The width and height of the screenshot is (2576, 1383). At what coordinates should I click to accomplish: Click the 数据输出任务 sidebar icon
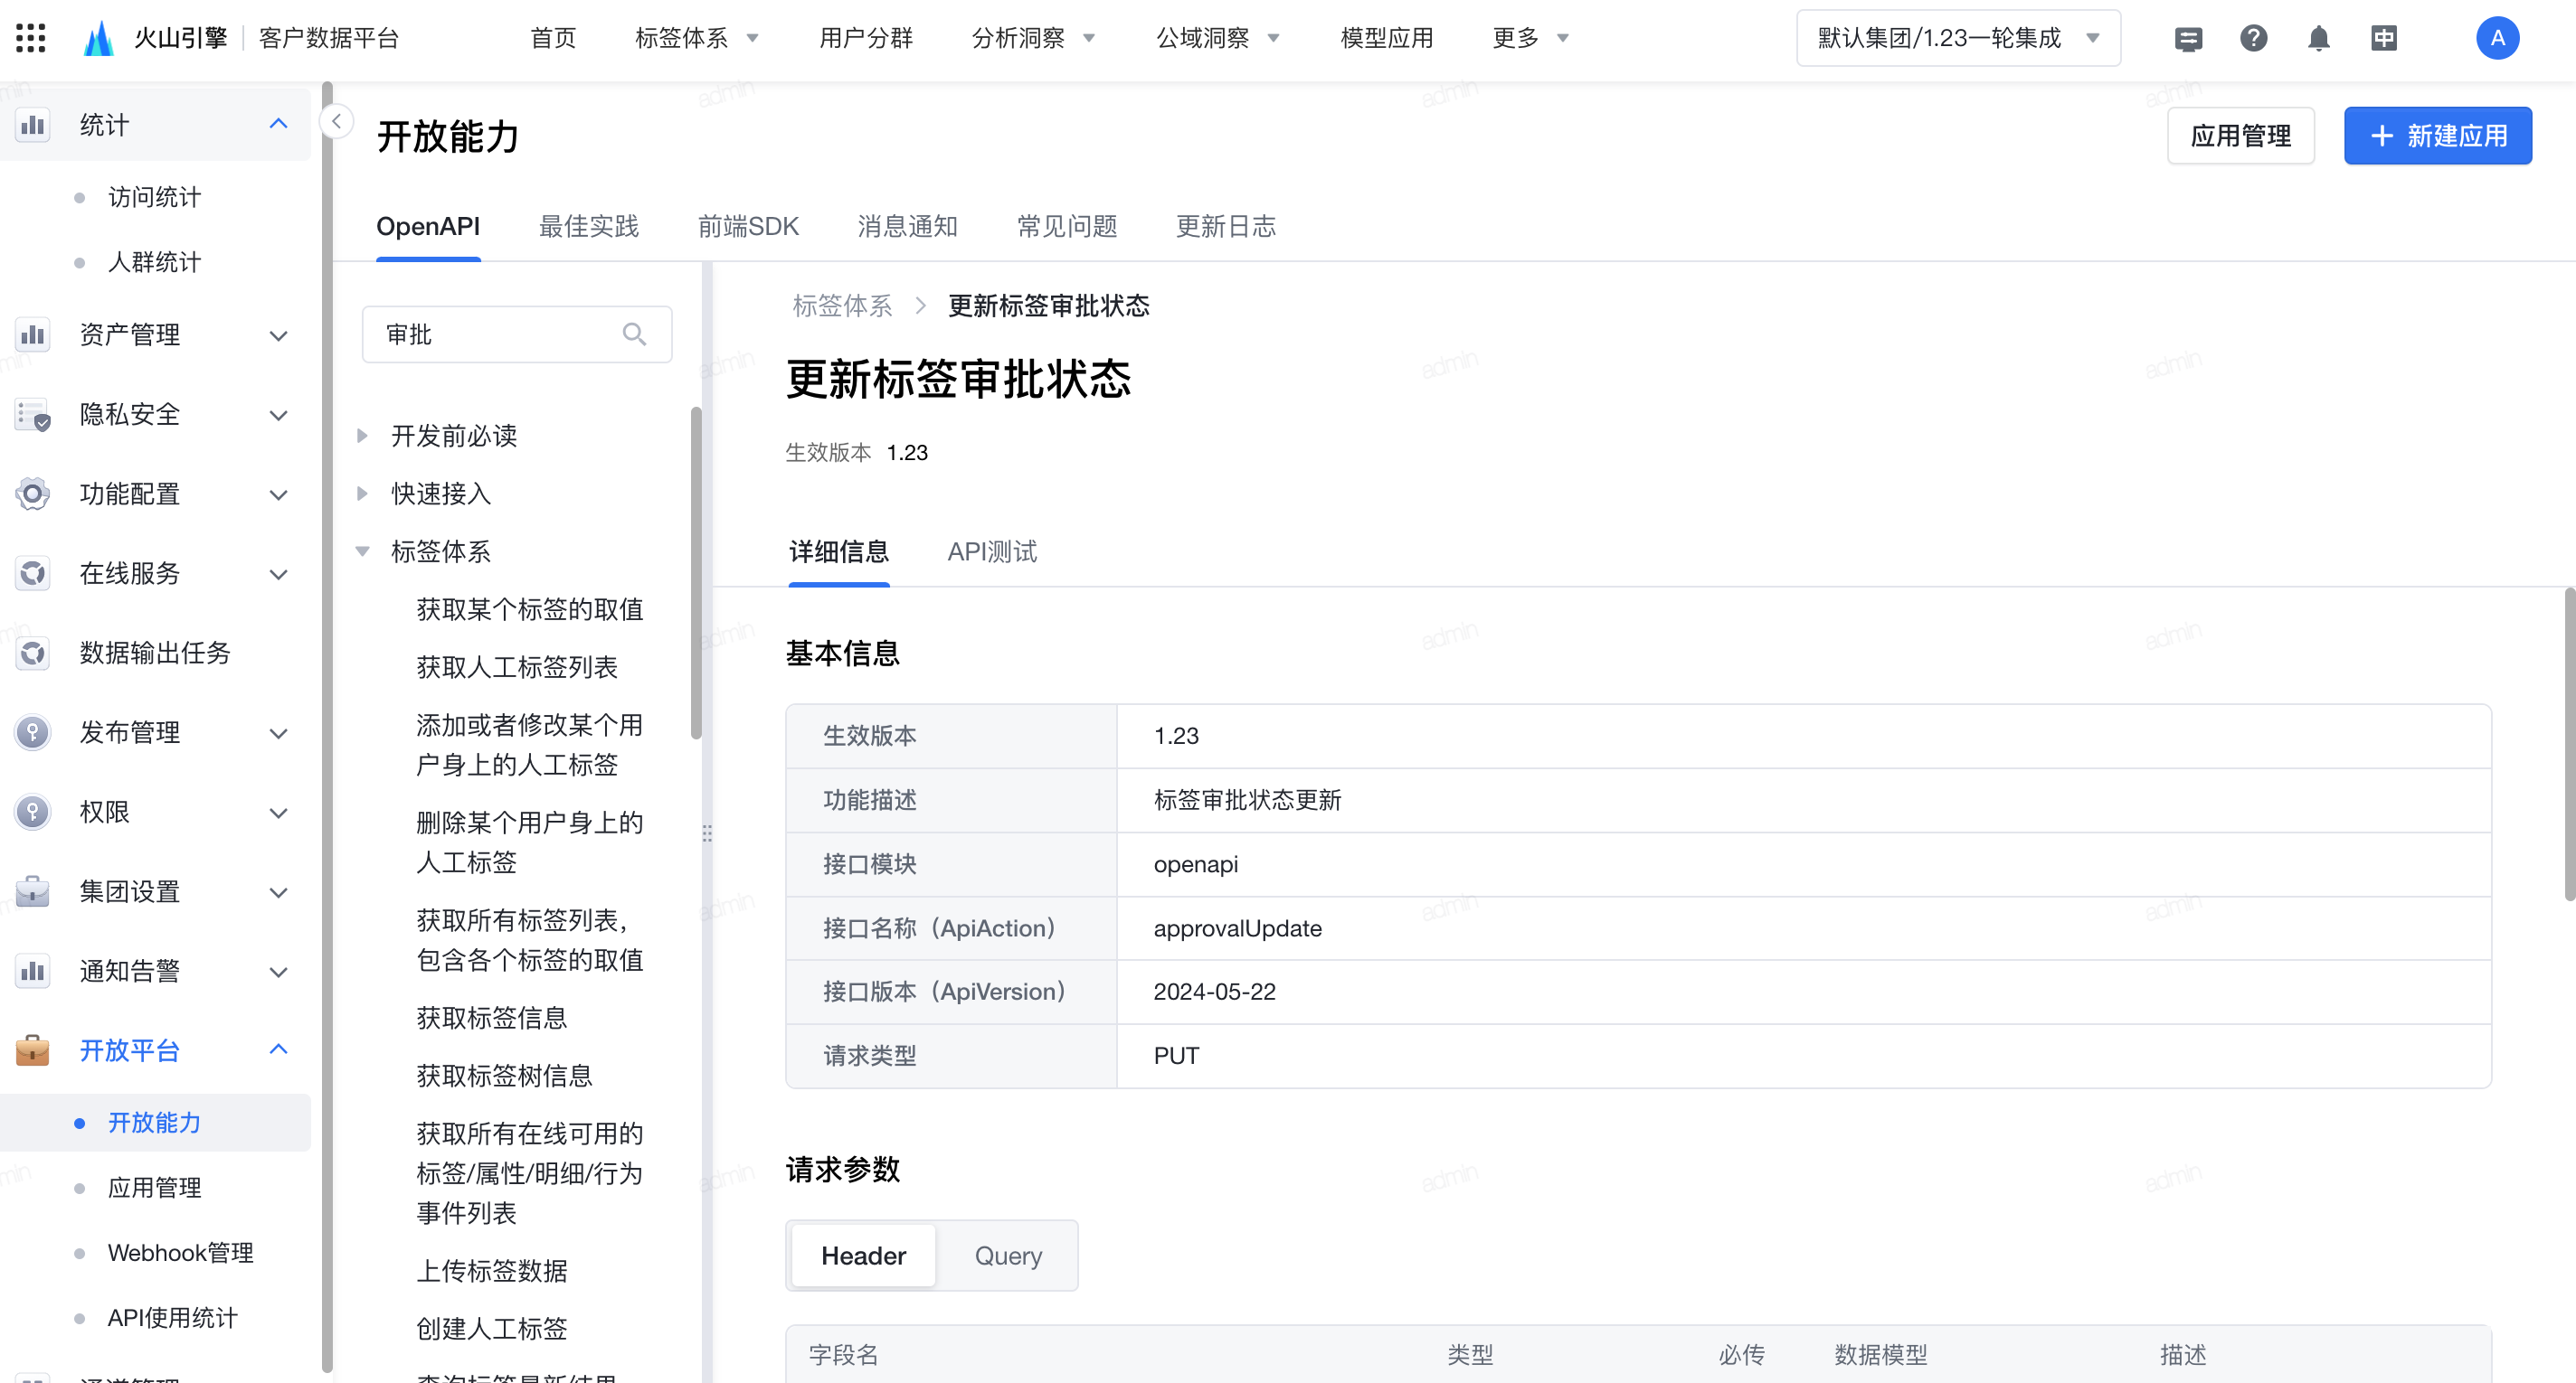[33, 653]
